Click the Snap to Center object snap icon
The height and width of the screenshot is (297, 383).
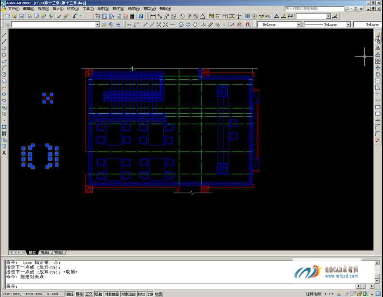point(181,25)
